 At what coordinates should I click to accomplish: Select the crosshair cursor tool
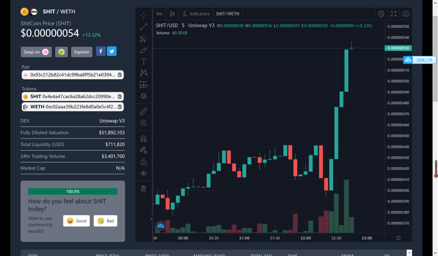(x=144, y=15)
